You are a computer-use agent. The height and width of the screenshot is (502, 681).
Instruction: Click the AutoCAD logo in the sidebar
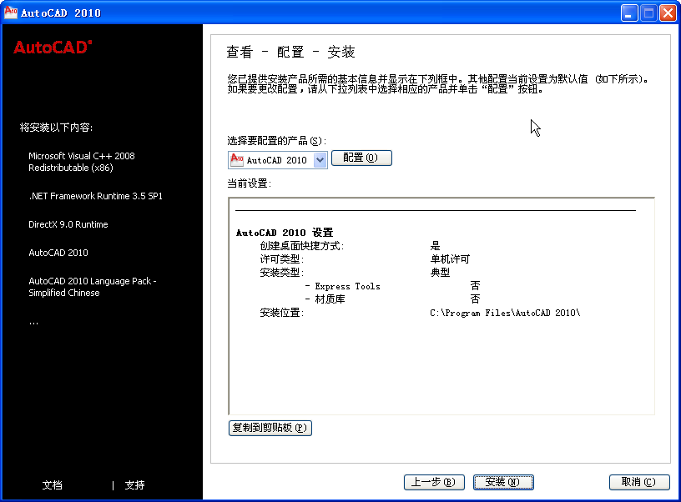click(x=53, y=47)
